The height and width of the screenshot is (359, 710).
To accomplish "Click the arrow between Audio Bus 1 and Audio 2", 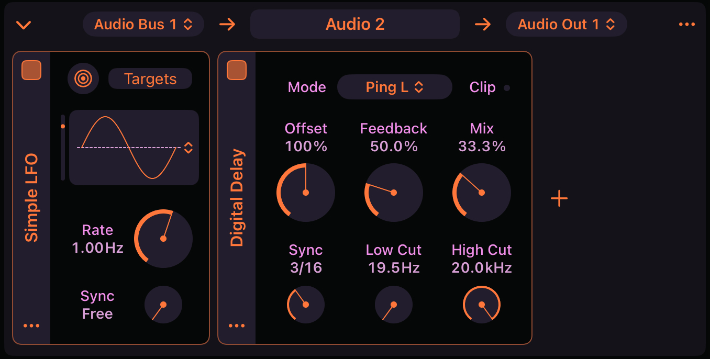I will (x=227, y=24).
